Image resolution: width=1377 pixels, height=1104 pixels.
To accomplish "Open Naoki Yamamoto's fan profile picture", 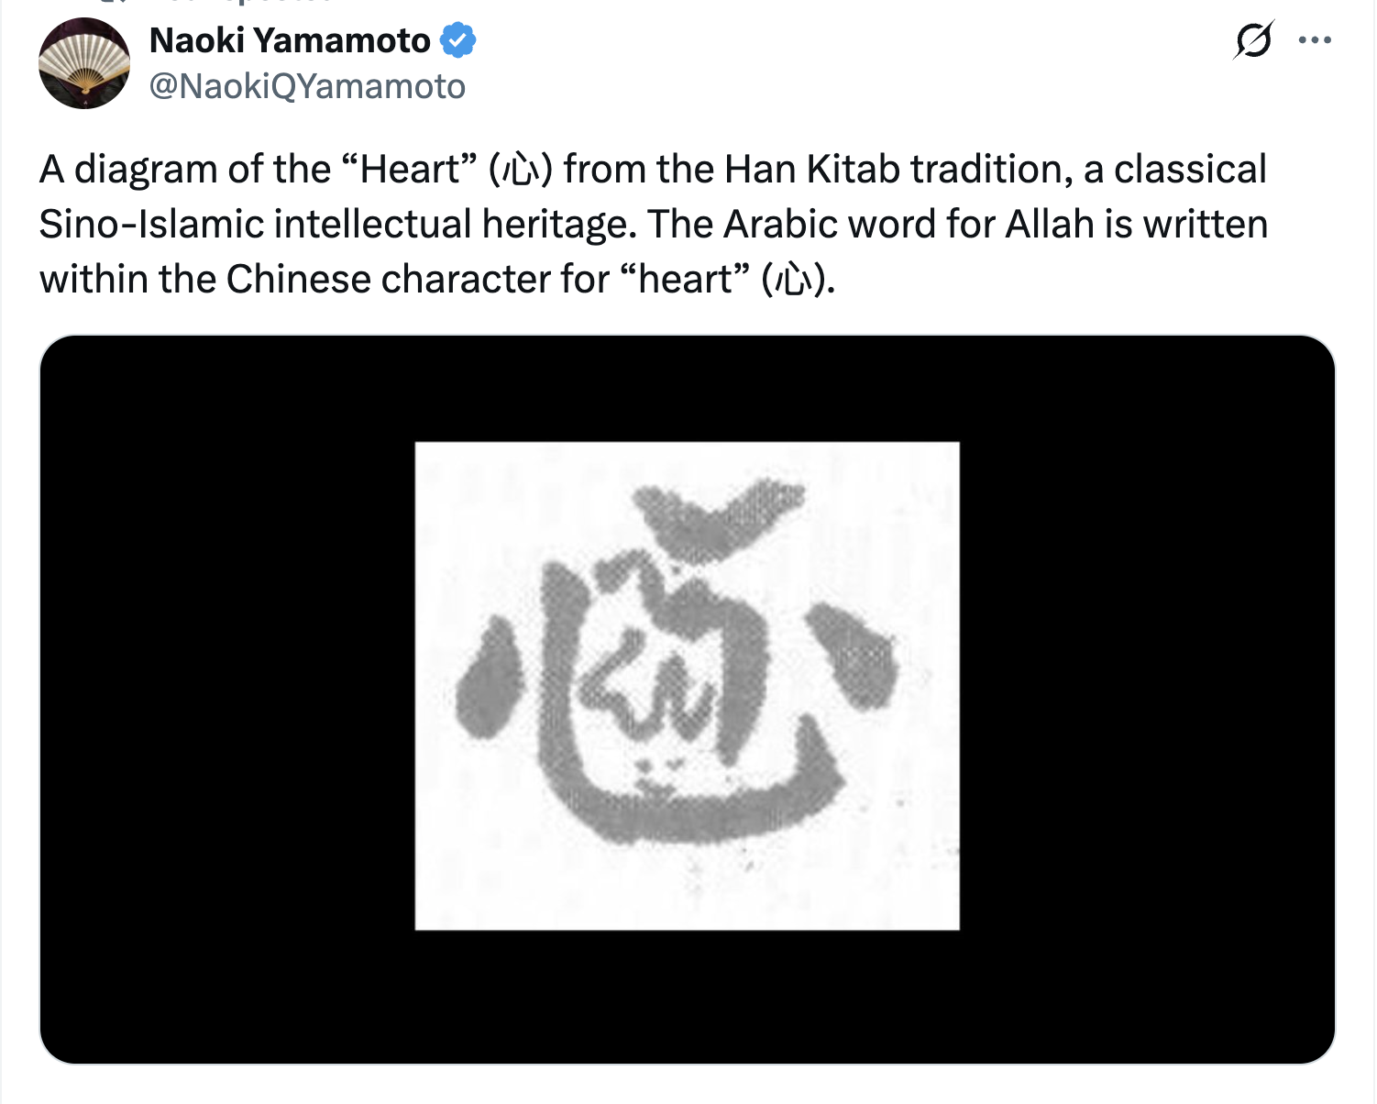I will [x=84, y=63].
